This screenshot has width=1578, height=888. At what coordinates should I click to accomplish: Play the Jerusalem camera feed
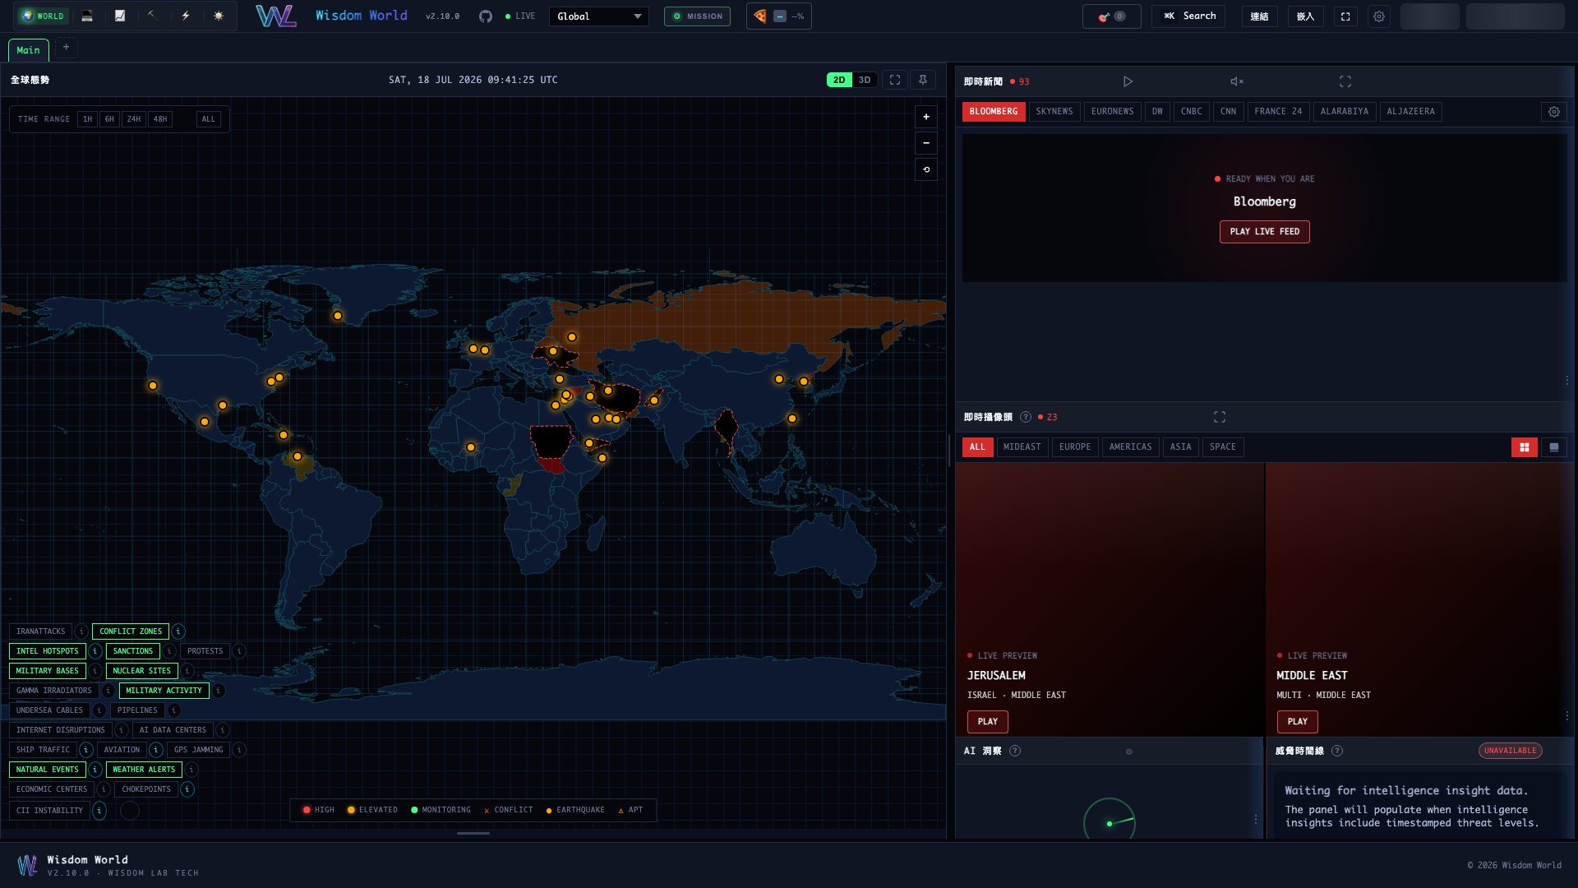pyautogui.click(x=988, y=722)
